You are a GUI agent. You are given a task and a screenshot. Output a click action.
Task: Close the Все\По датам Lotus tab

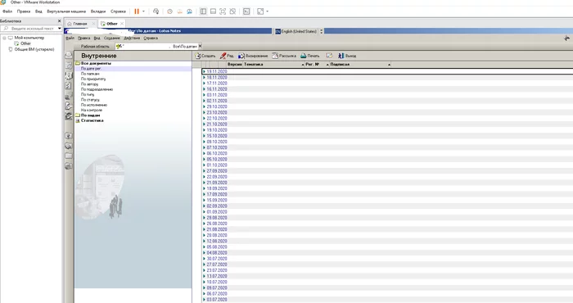(x=201, y=46)
